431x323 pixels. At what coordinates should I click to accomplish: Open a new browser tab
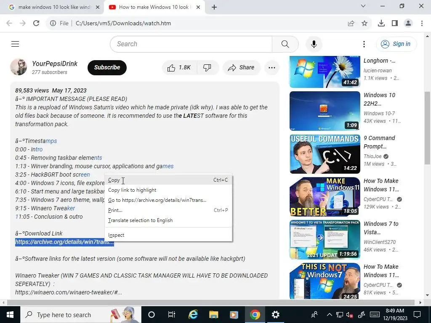pyautogui.click(x=214, y=8)
